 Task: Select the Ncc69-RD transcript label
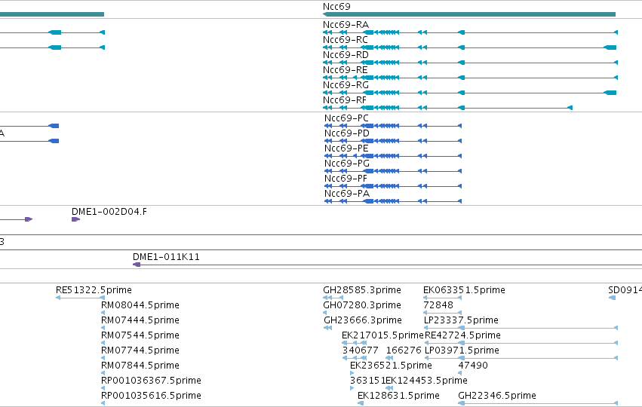[346, 55]
